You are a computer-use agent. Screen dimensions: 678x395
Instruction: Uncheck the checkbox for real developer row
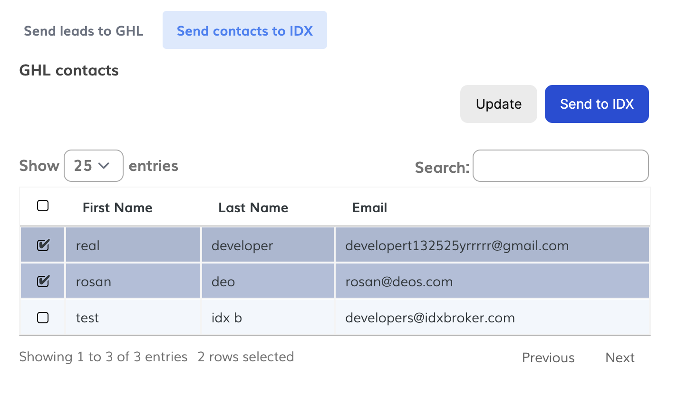[x=43, y=245]
